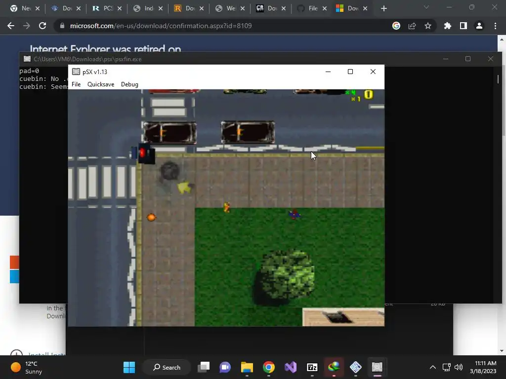Click 'pad=0' text in console
The image size is (506, 379).
pyautogui.click(x=29, y=71)
